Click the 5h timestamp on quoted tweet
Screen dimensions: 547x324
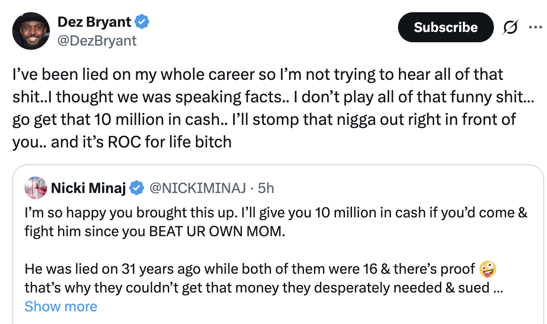click(x=266, y=188)
